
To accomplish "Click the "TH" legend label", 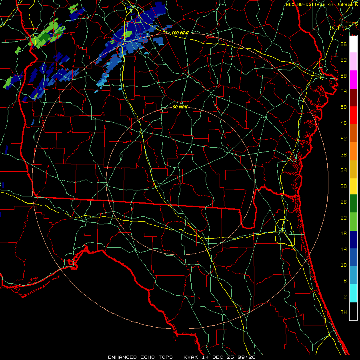I will pyautogui.click(x=344, y=312).
